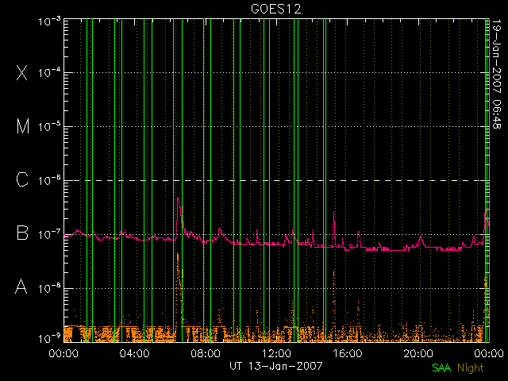Screen dimensions: 508x381
Task: Select the A flare class label
Action: tap(21, 287)
